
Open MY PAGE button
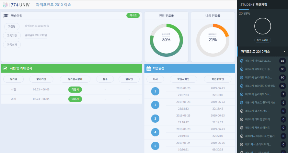[x=262, y=40]
